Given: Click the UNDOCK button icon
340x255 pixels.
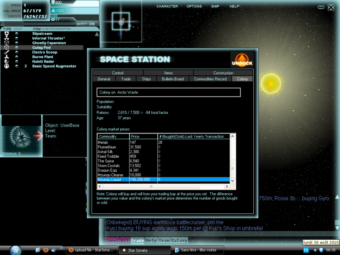Looking at the screenshot, I should tap(242, 60).
